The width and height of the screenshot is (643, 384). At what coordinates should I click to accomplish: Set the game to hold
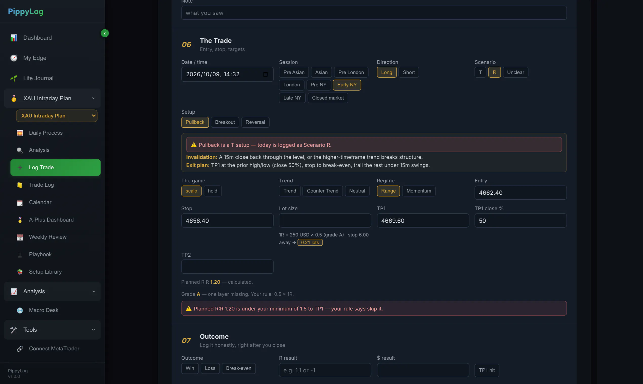(212, 191)
